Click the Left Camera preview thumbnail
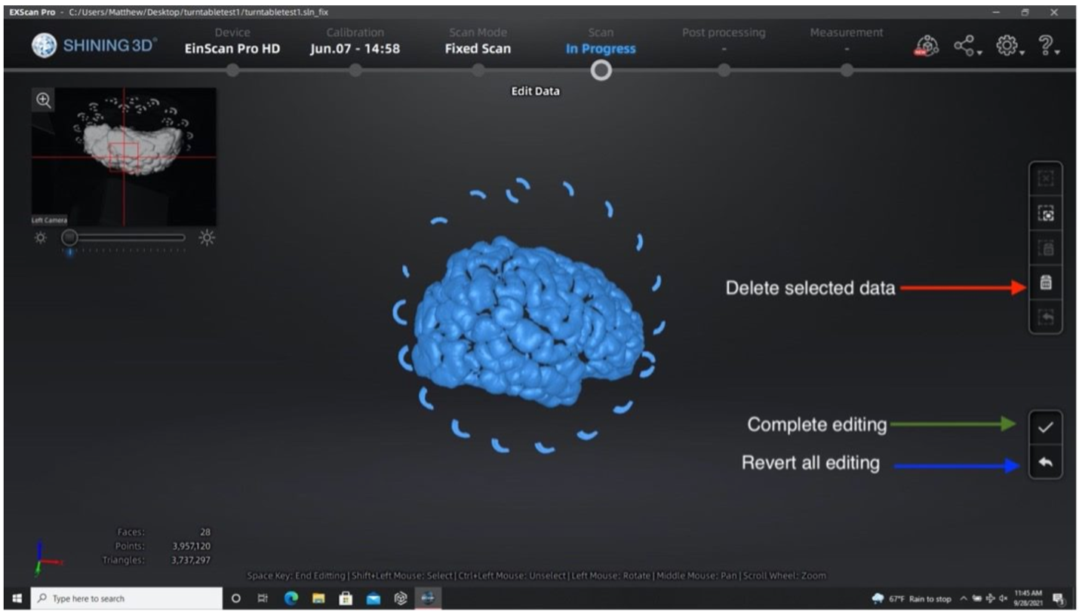Viewport: 1079px width, 612px height. coord(124,157)
